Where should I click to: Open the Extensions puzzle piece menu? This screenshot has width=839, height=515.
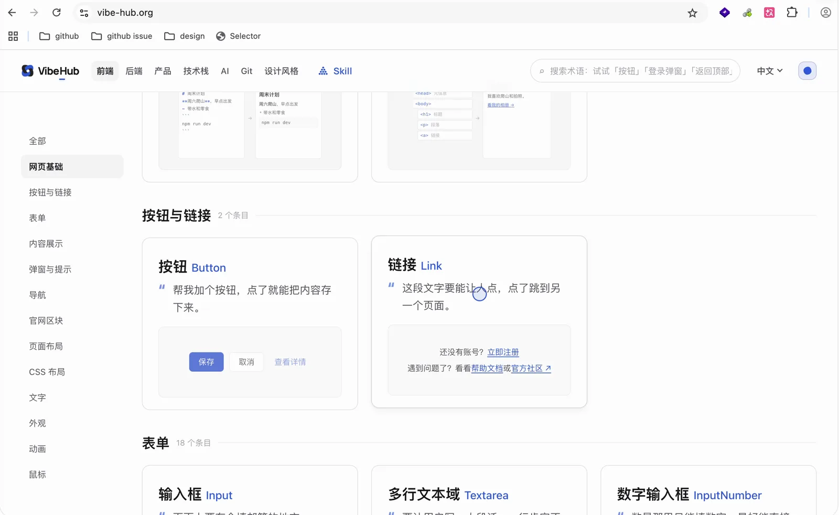click(x=792, y=13)
